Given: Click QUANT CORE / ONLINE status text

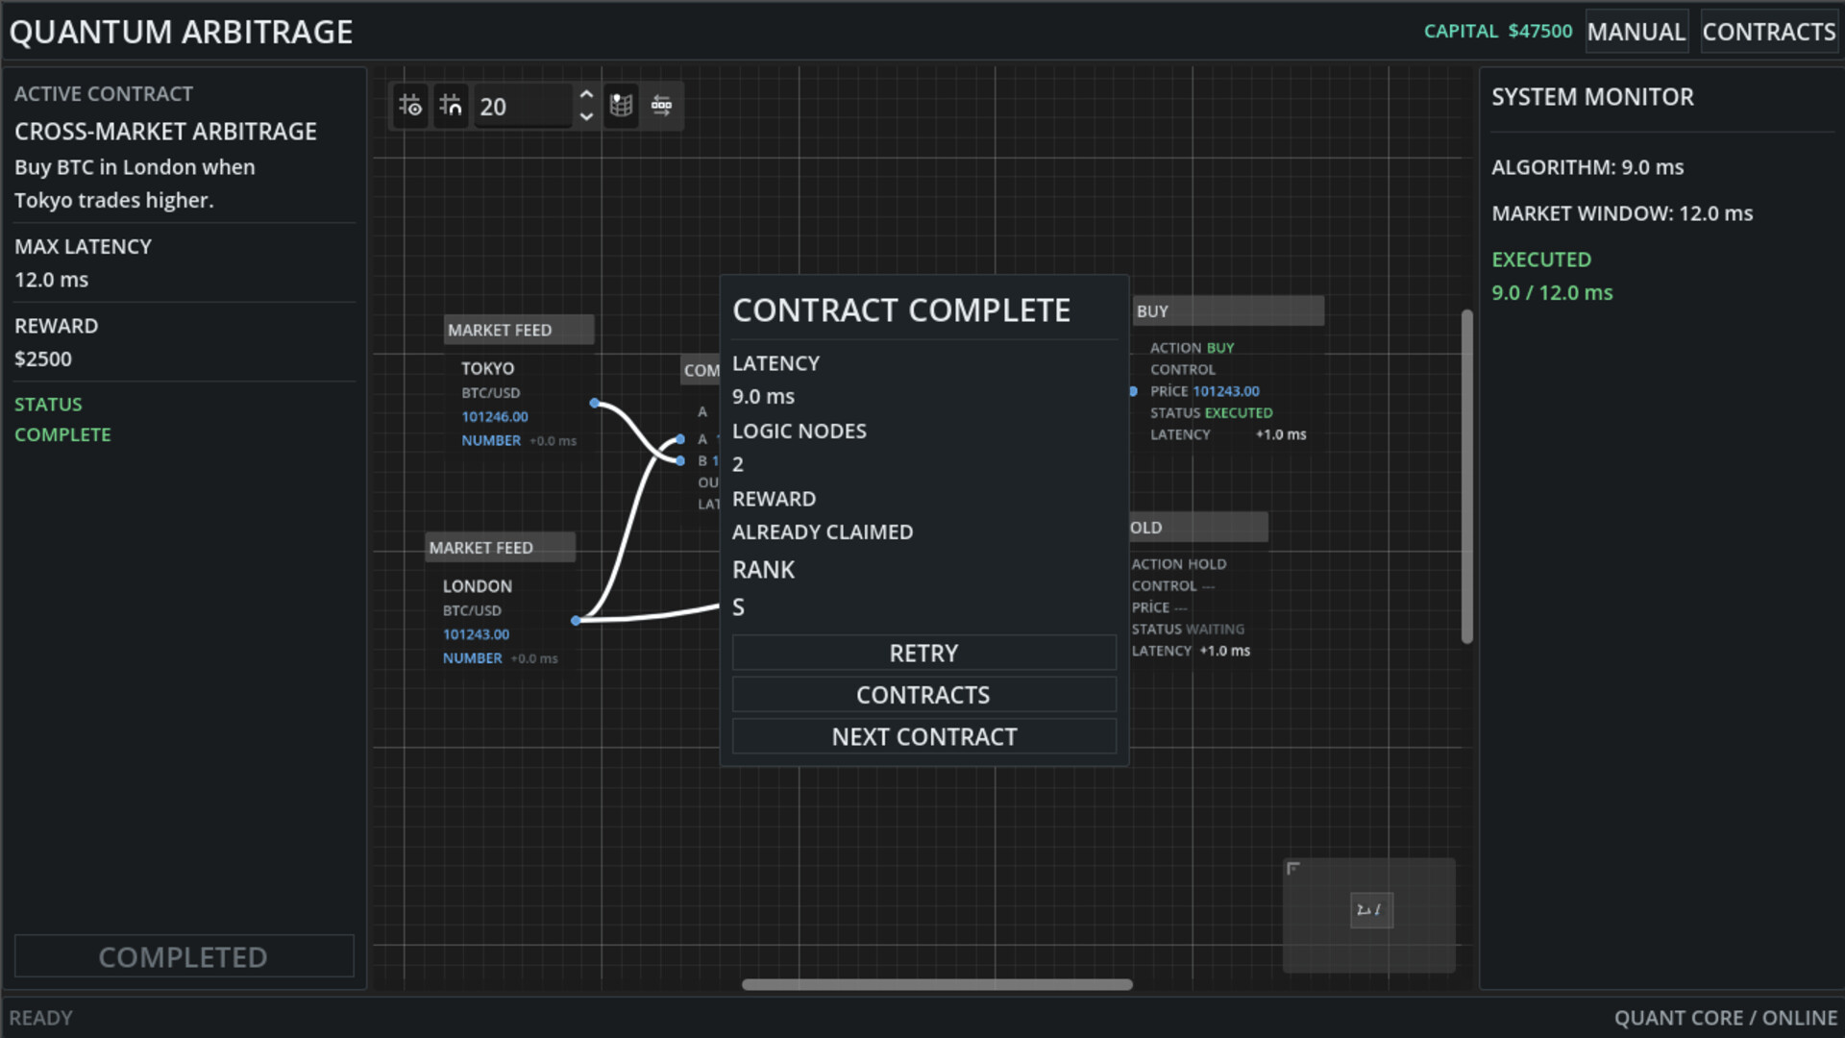Looking at the screenshot, I should tap(1726, 1018).
